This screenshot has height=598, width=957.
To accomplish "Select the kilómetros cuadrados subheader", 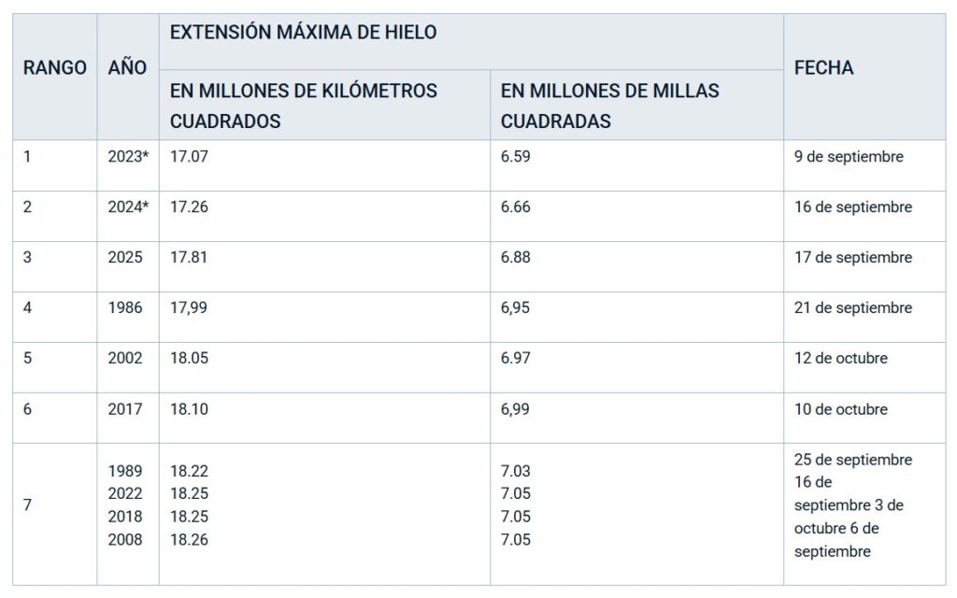I will [304, 106].
